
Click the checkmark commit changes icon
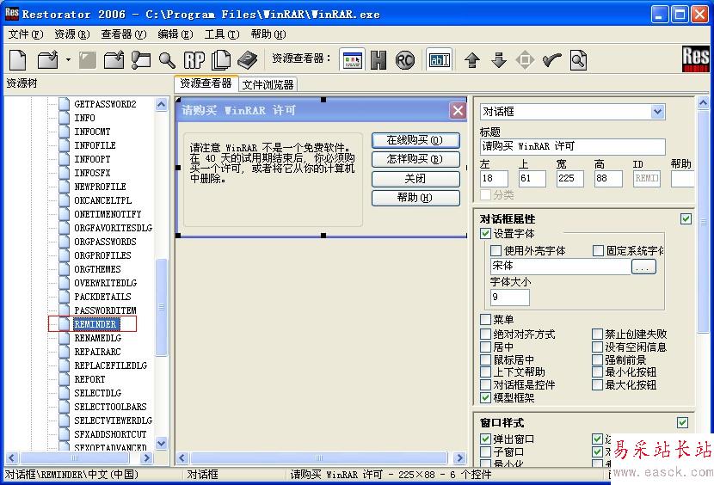point(551,59)
